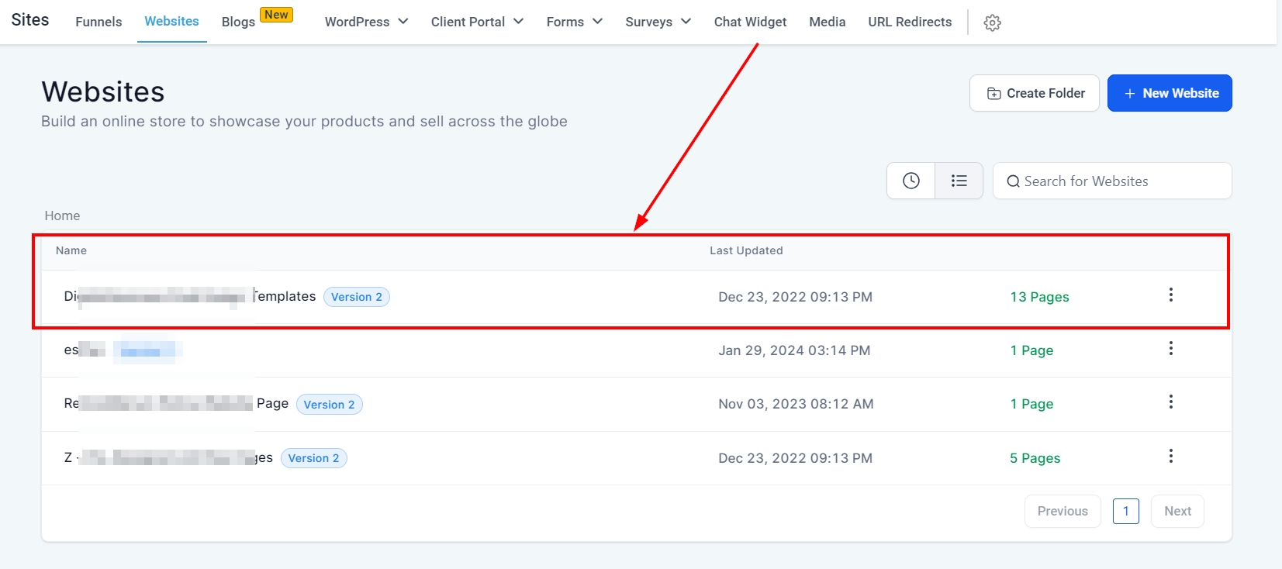Open the Forms dropdown menu

click(574, 22)
